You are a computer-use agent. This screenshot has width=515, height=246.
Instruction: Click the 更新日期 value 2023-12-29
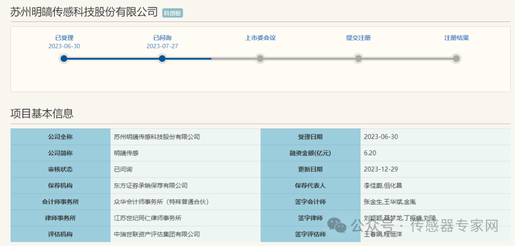point(381,169)
